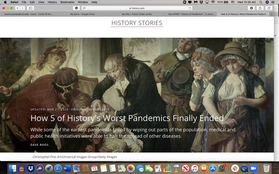Screen dimensions: 279x174
Task: Switch to the My ASU Public Folder tab
Action: [x=137, y=14]
